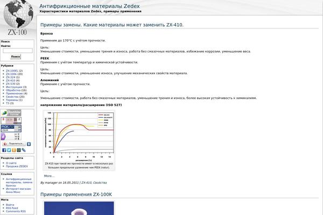Open the post title about replacing with ZX-410
This screenshot has height=215, width=323.
tap(112, 25)
